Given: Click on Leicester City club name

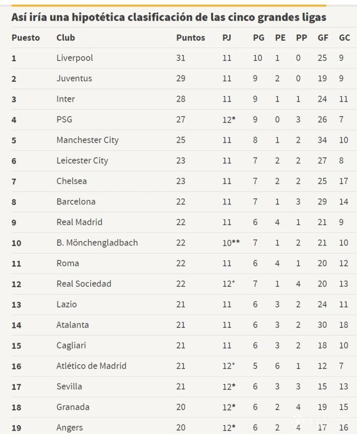Looking at the screenshot, I should (82, 161).
